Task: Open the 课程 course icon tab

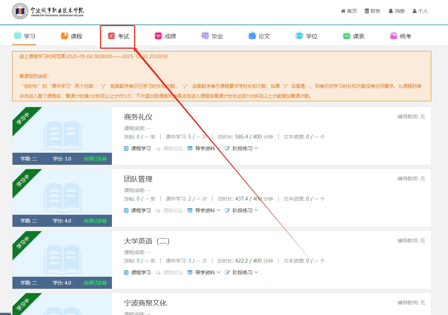Action: (64, 36)
